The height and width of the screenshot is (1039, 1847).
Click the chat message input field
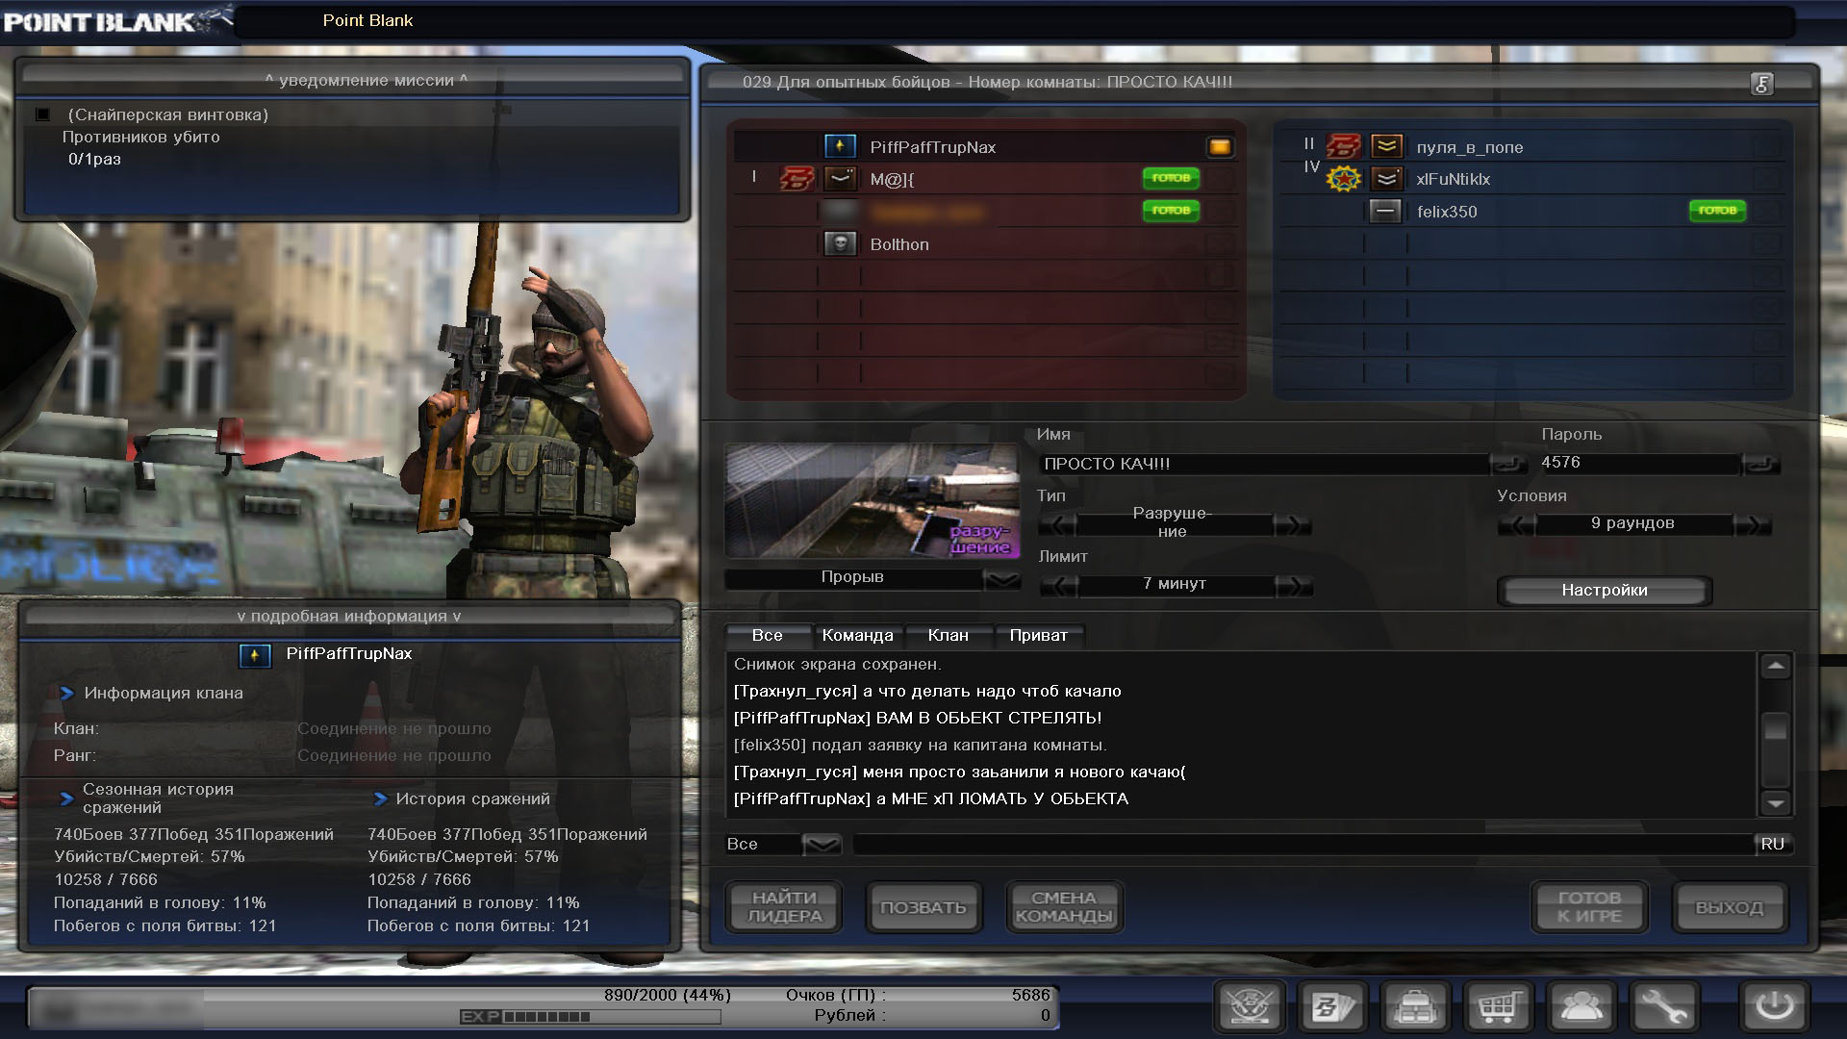click(1303, 845)
